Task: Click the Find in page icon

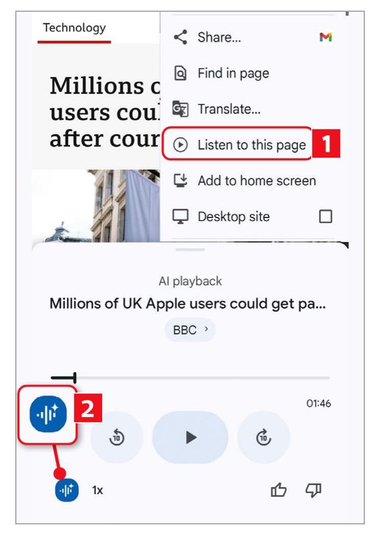Action: click(x=181, y=73)
